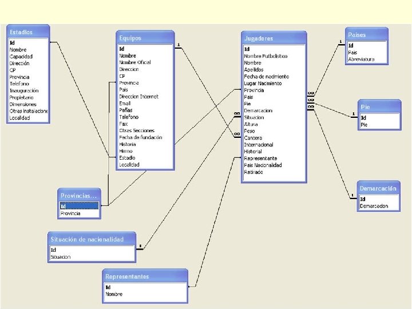
Task: Select the Estadios table title bar
Action: [28, 32]
